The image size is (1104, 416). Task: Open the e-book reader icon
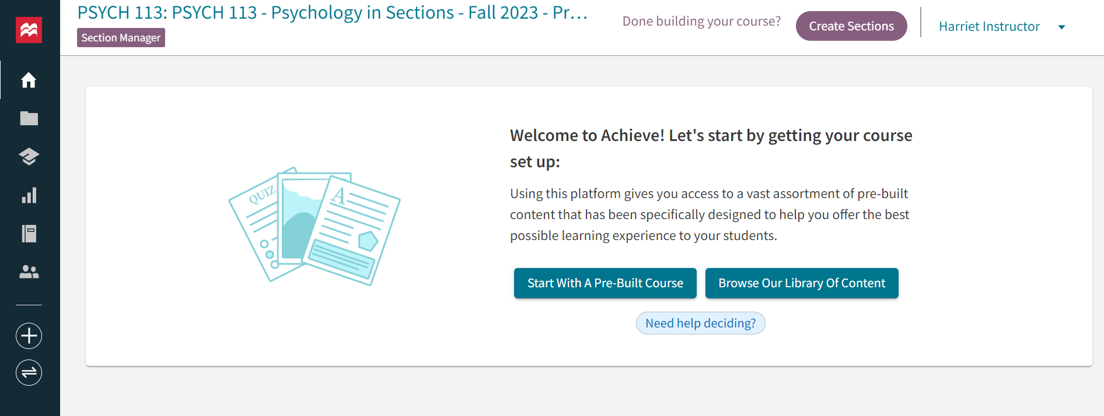pyautogui.click(x=29, y=234)
